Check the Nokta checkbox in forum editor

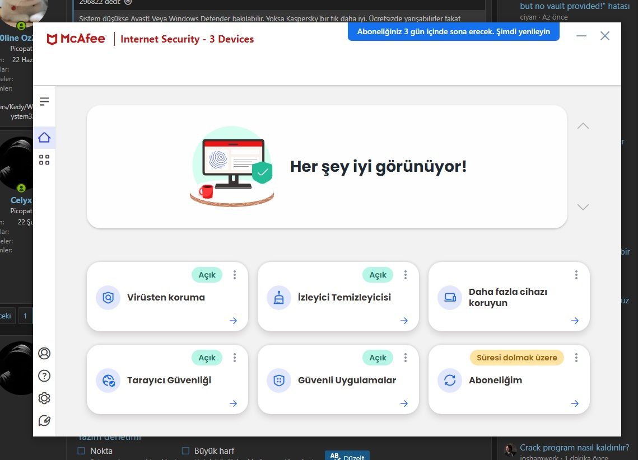81,450
